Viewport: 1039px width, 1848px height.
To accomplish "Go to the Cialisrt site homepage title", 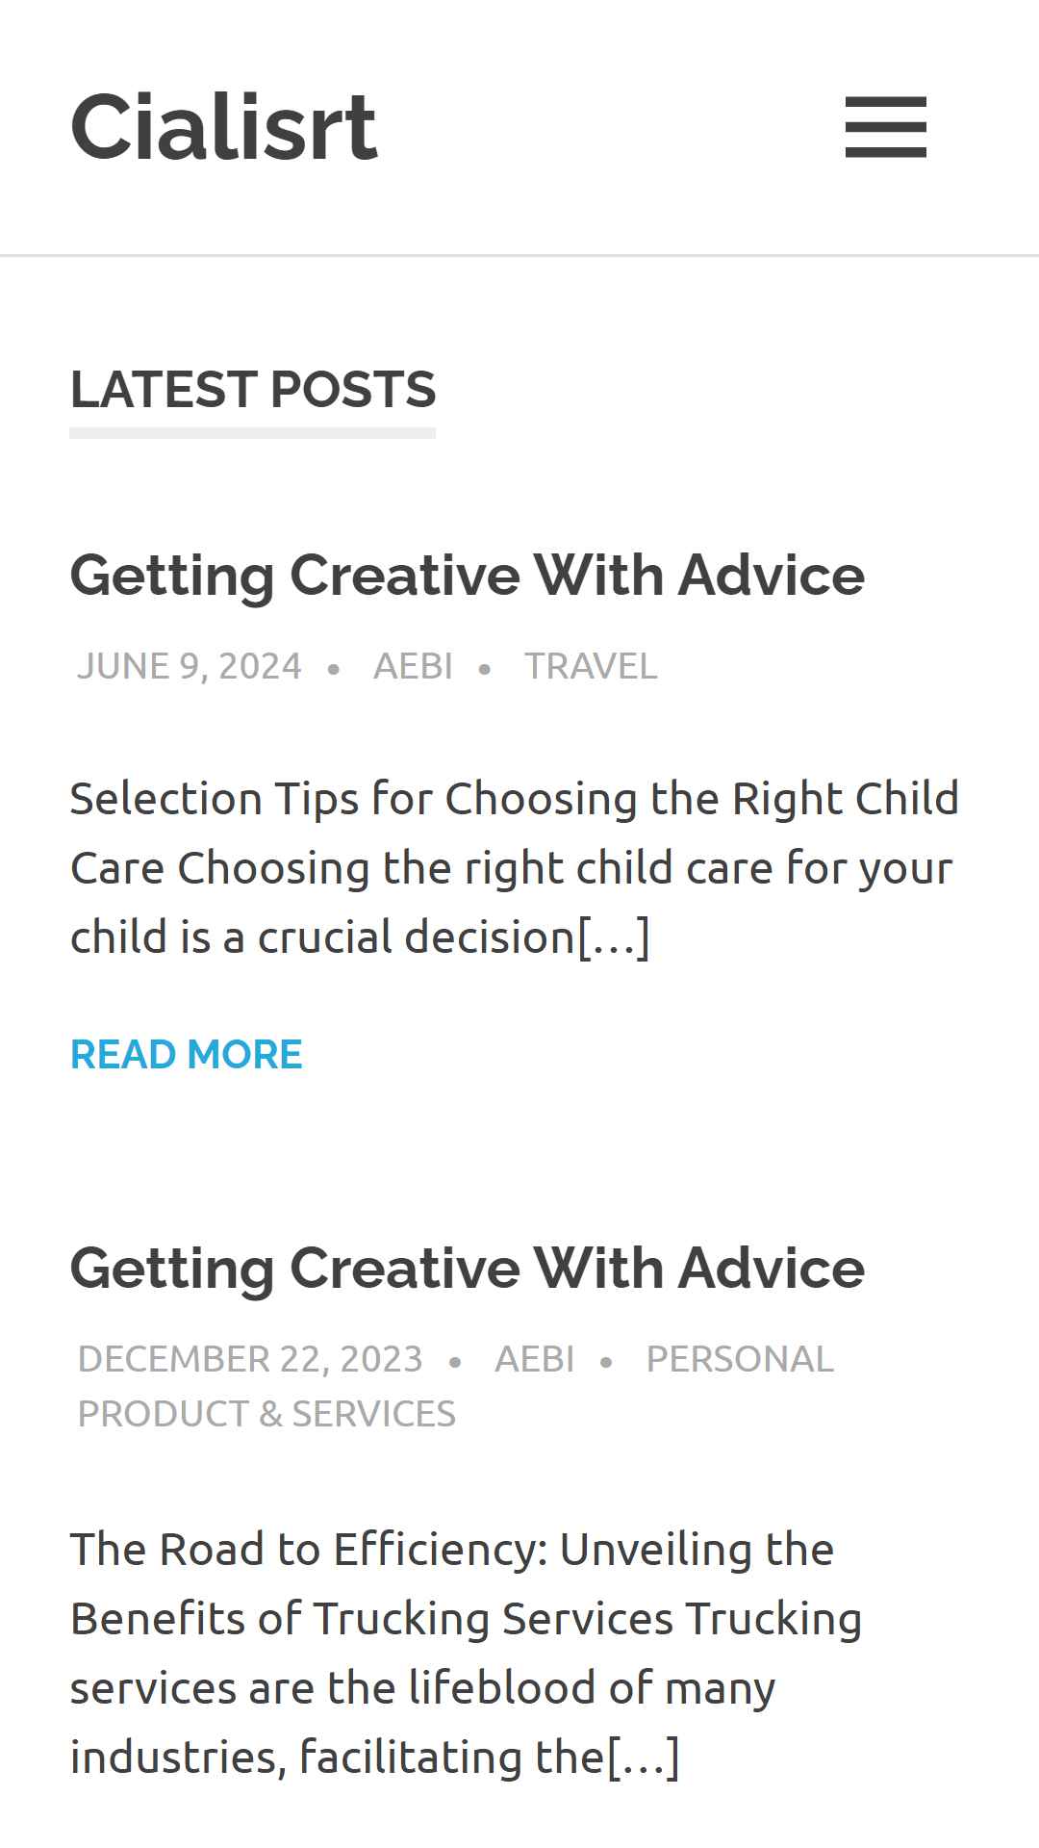I will point(224,126).
